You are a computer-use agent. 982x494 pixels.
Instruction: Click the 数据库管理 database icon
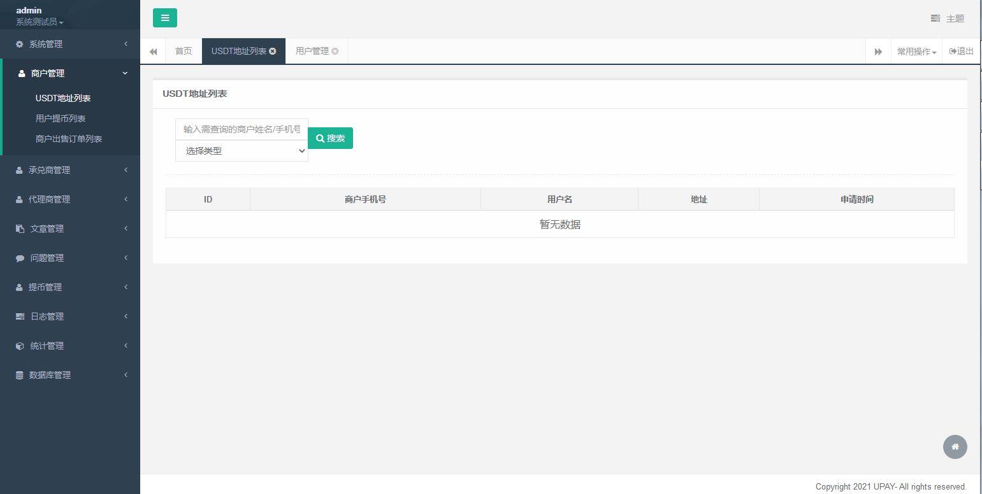click(18, 375)
